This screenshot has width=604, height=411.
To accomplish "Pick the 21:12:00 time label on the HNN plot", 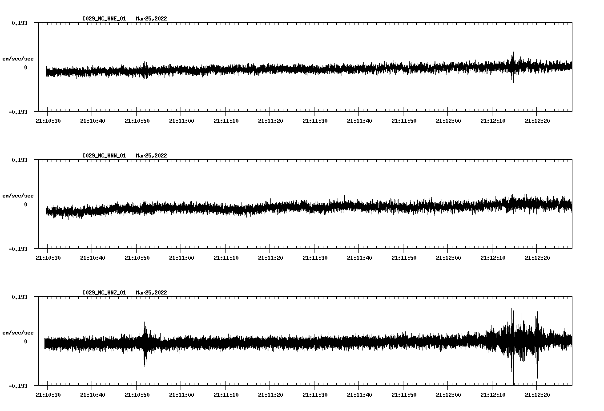I will [x=448, y=258].
